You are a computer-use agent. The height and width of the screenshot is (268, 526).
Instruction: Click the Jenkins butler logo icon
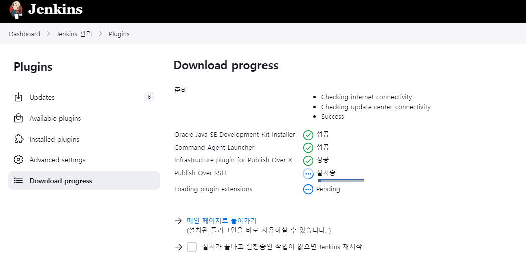pos(16,9)
